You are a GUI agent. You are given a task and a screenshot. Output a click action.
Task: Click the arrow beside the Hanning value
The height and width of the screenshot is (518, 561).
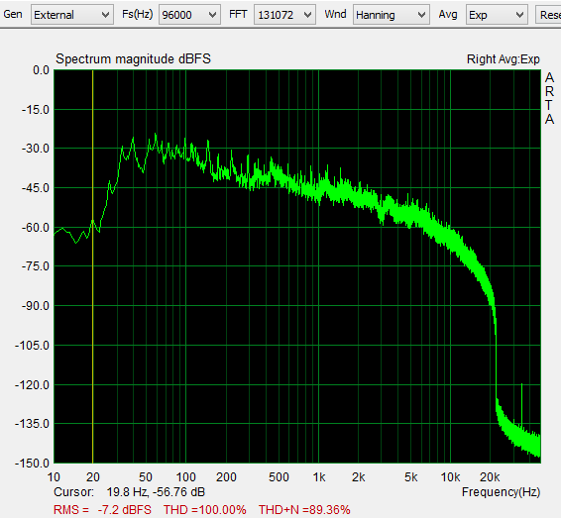tap(421, 15)
